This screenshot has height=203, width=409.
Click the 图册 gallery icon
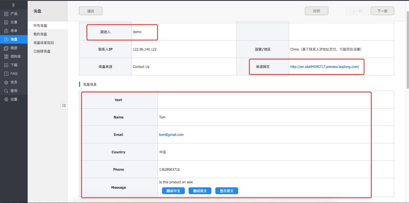point(6,48)
